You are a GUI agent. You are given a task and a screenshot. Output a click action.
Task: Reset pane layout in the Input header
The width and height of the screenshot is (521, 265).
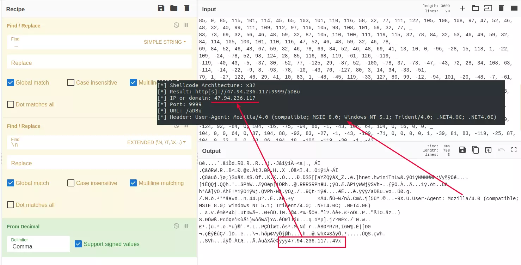click(x=514, y=8)
